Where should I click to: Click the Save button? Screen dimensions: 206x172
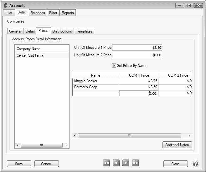click(19, 164)
